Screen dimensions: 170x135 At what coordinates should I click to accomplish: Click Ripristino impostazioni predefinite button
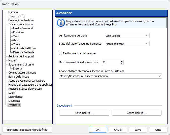point(27,130)
